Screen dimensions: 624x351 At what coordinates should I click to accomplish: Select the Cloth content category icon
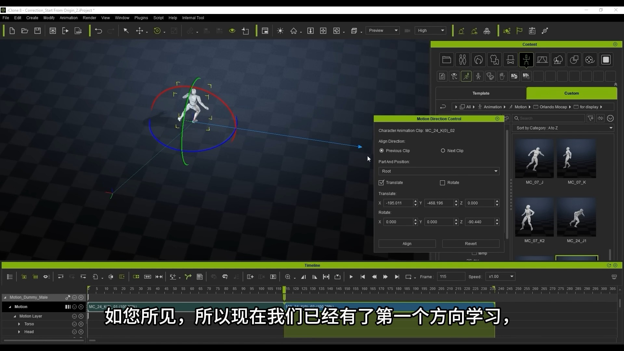[494, 60]
